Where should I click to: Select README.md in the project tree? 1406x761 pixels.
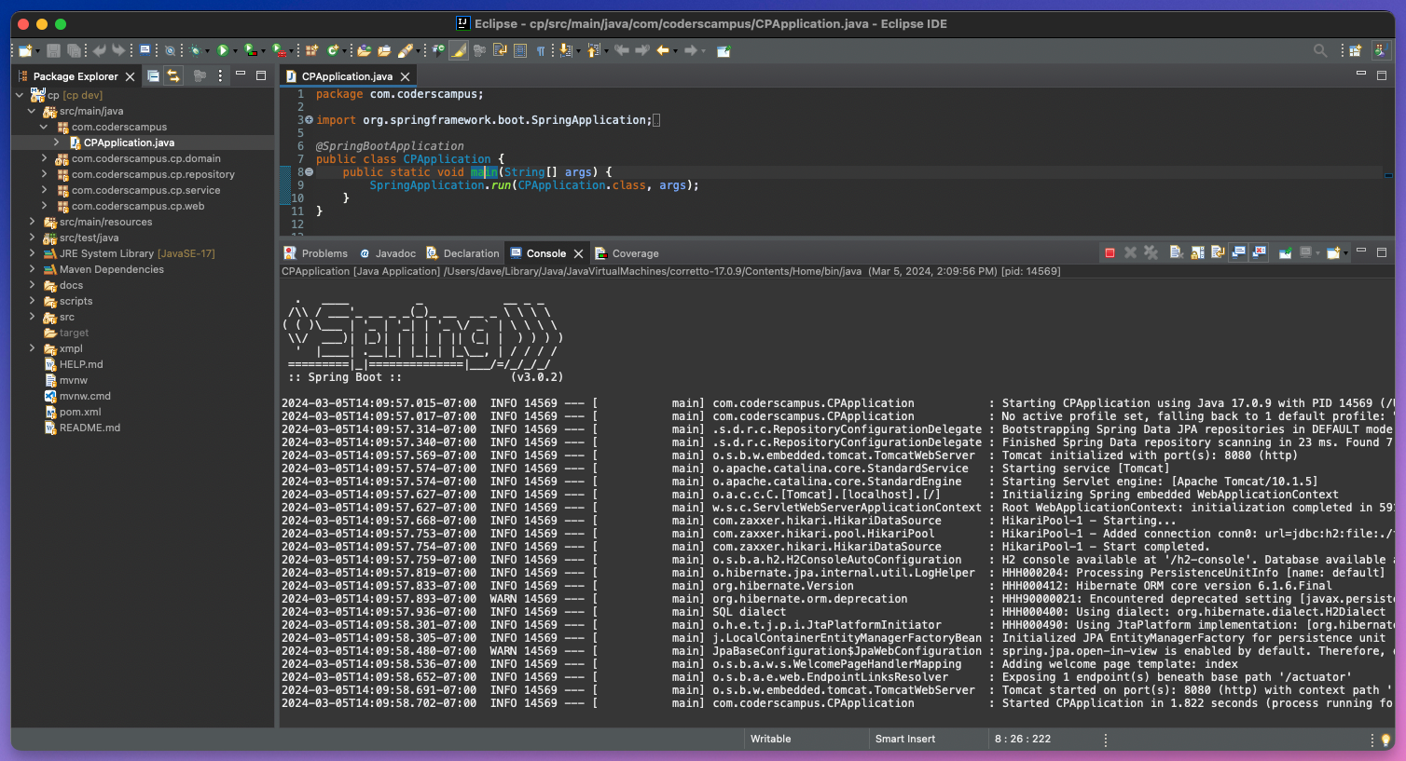pos(90,428)
